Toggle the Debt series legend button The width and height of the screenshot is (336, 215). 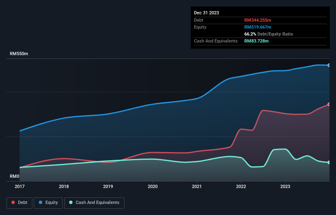coord(20,203)
